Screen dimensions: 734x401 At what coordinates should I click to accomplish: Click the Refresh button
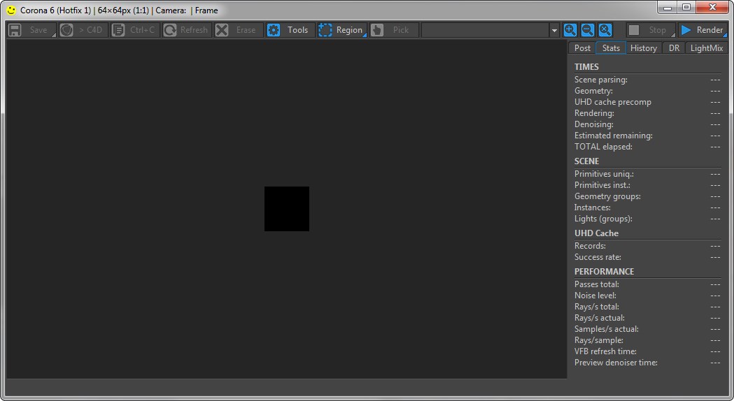(187, 30)
